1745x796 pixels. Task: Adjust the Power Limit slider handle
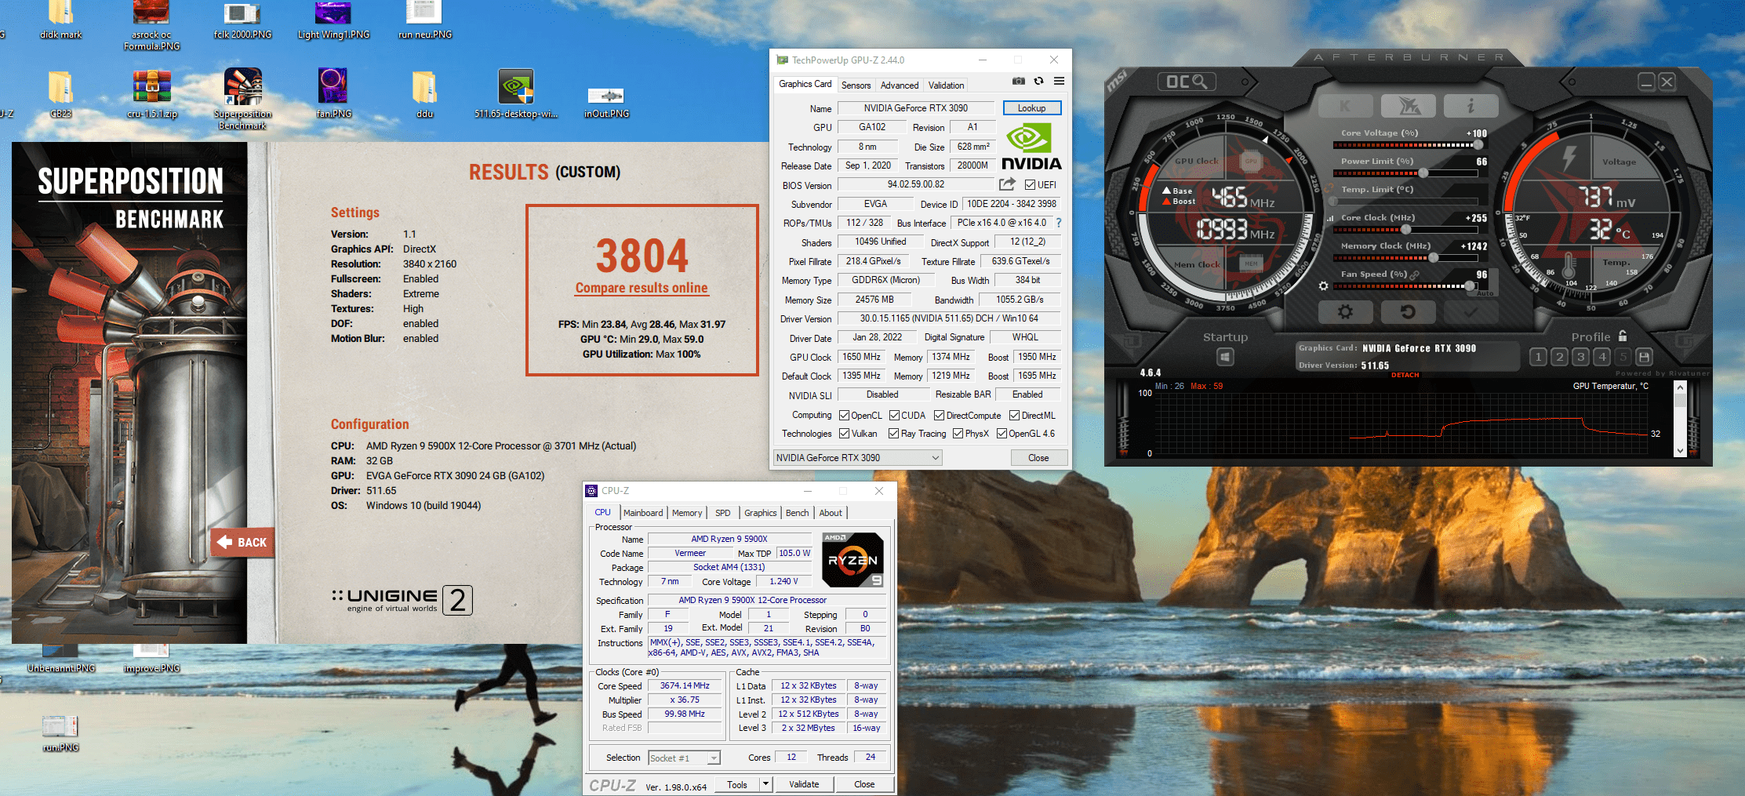[x=1423, y=173]
